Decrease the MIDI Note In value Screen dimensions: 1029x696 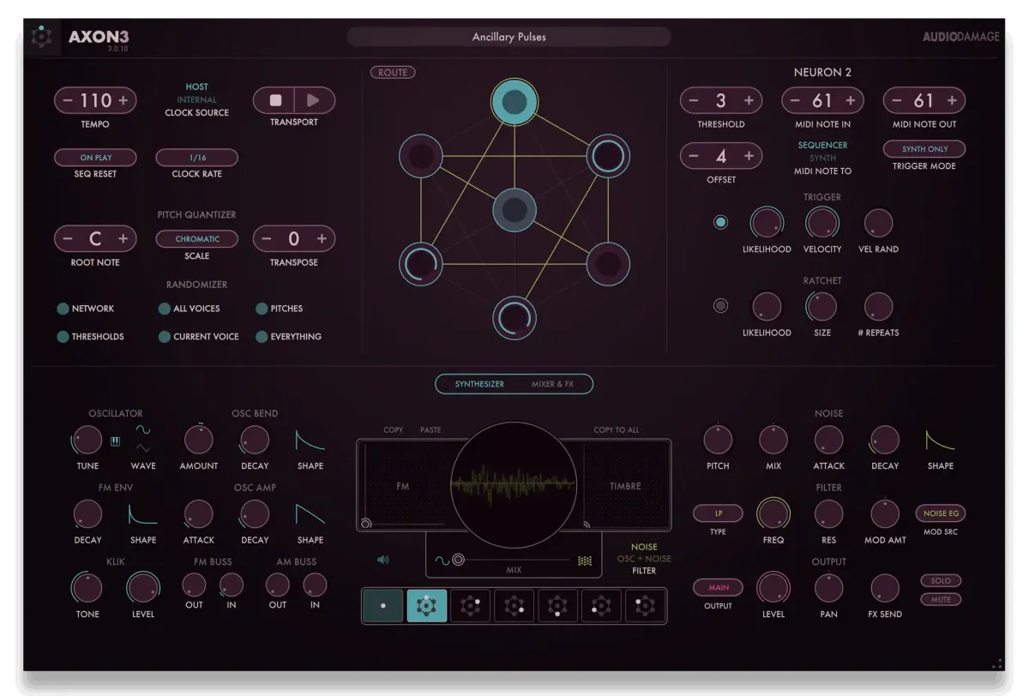click(x=795, y=100)
